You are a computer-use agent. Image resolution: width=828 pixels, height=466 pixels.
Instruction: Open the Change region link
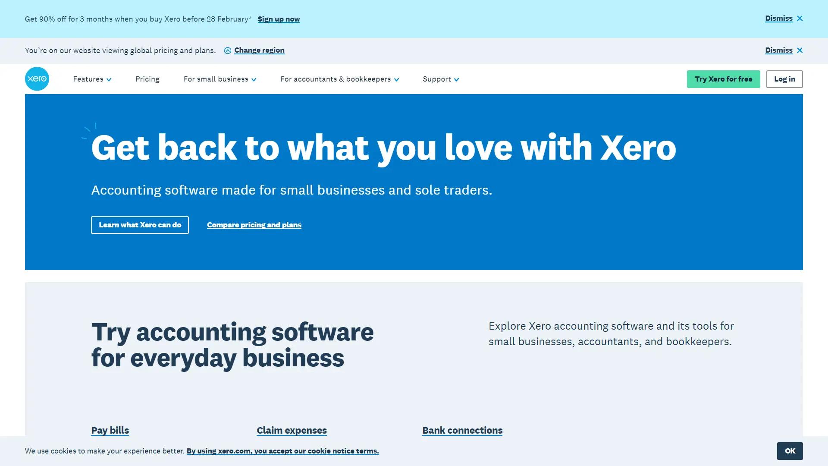(259, 50)
